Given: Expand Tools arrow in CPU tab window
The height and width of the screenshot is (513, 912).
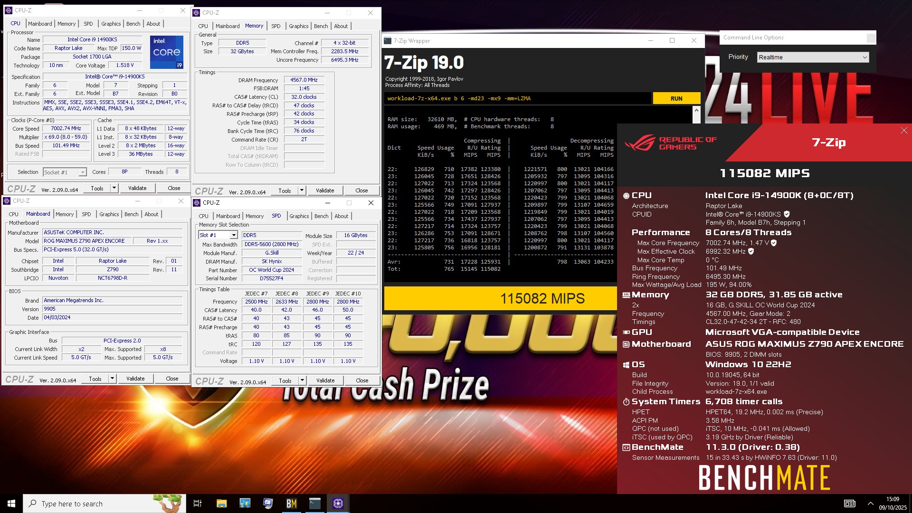Looking at the screenshot, I should tap(114, 188).
